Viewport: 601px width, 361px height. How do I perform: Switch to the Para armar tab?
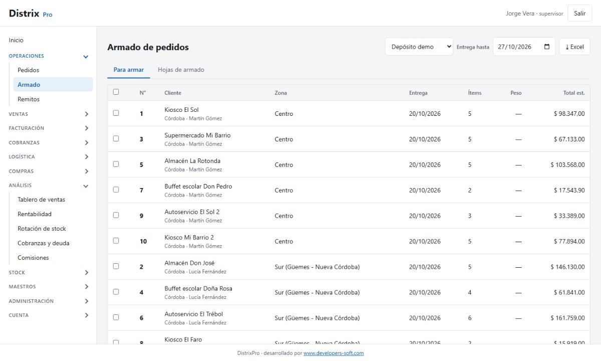[129, 70]
